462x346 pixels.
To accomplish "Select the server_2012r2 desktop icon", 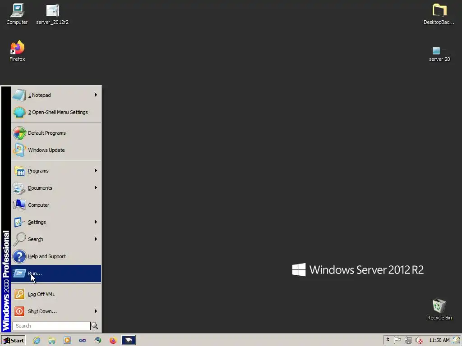I will tap(52, 14).
